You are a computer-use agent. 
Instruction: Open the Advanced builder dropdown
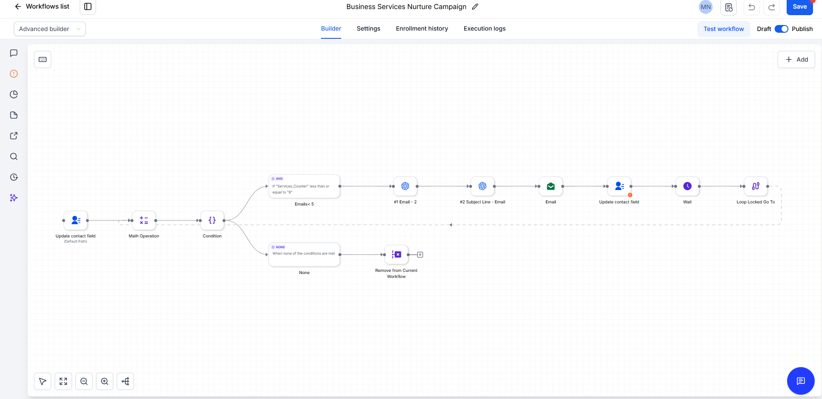pyautogui.click(x=50, y=29)
